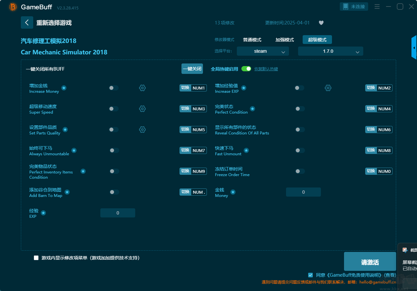The width and height of the screenshot is (417, 291).
Task: Click star badge next to Always Unmountable
Action: click(x=74, y=150)
